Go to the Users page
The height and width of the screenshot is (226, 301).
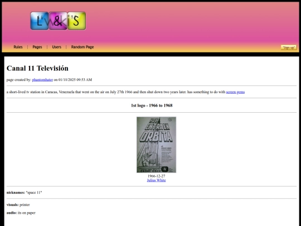pyautogui.click(x=57, y=47)
